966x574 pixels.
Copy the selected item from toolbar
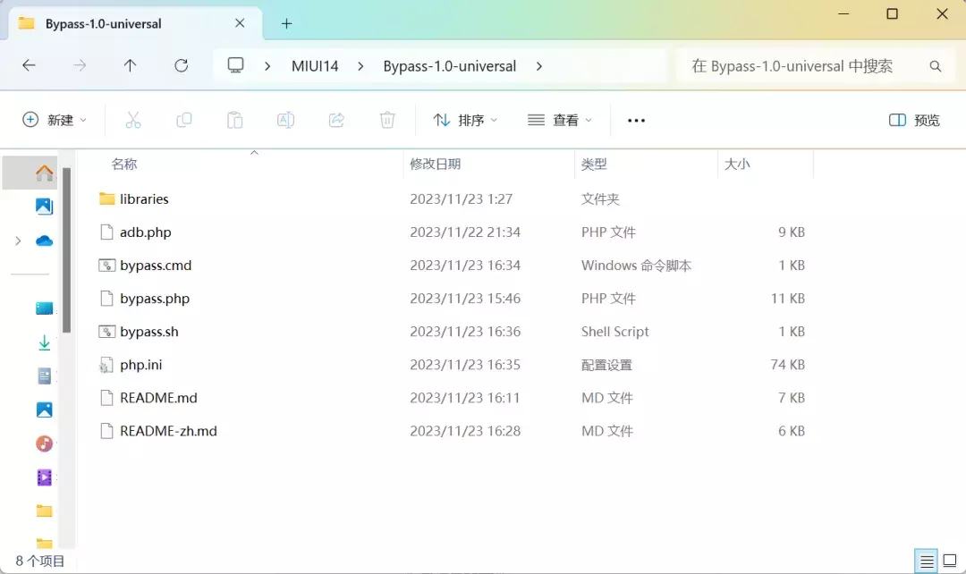pyautogui.click(x=183, y=120)
